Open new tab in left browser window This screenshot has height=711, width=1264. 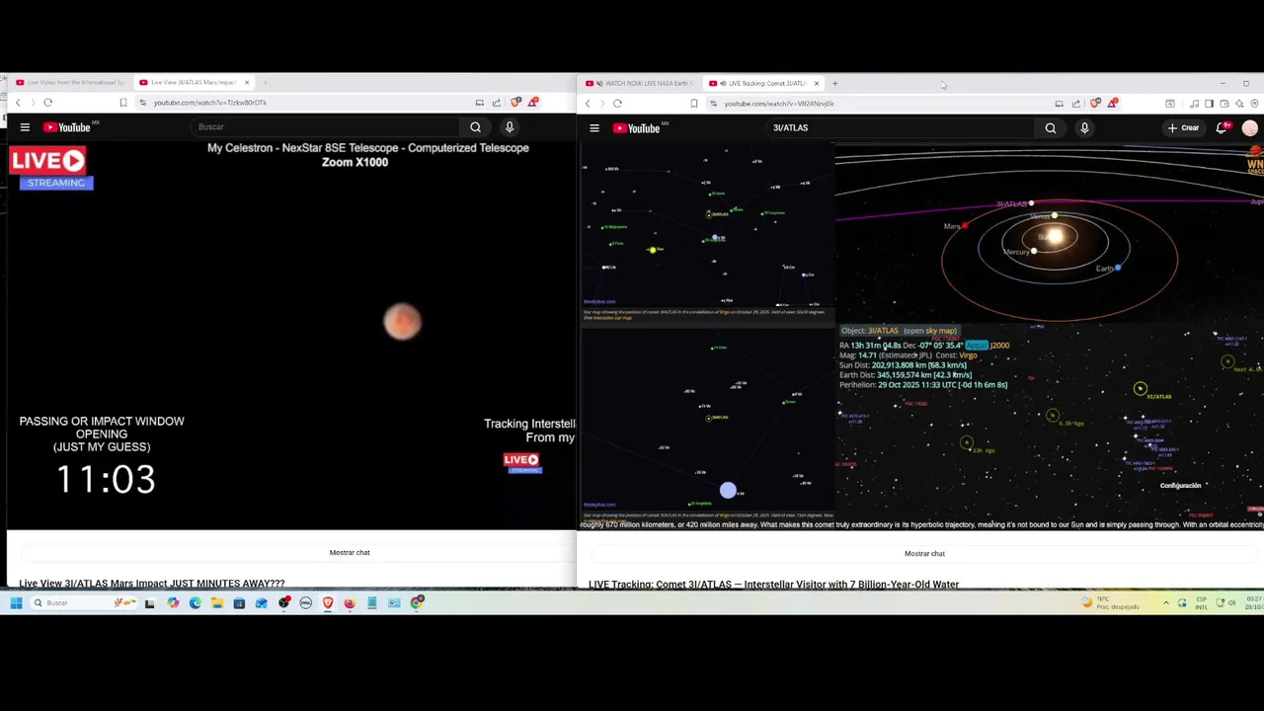265,82
